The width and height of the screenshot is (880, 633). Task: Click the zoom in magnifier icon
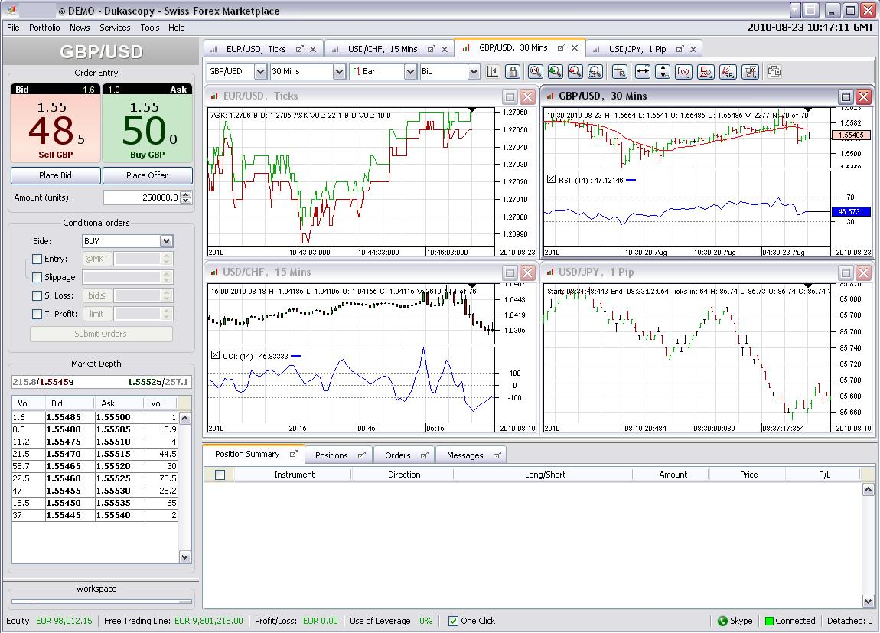(555, 72)
